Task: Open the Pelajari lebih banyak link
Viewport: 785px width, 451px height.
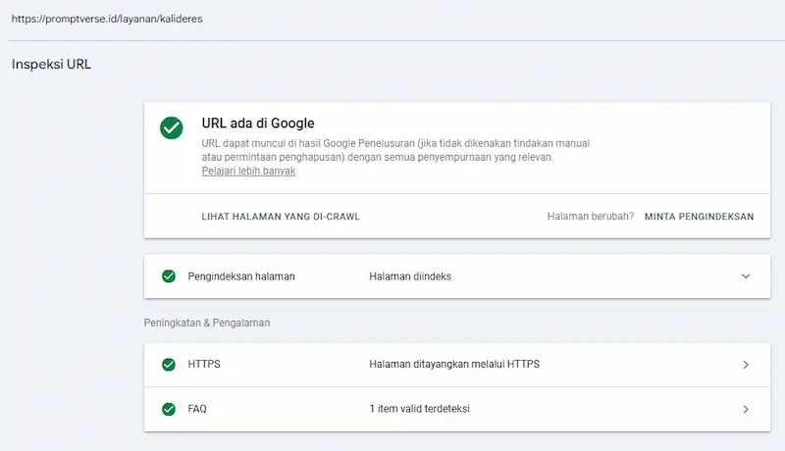Action: 248,171
